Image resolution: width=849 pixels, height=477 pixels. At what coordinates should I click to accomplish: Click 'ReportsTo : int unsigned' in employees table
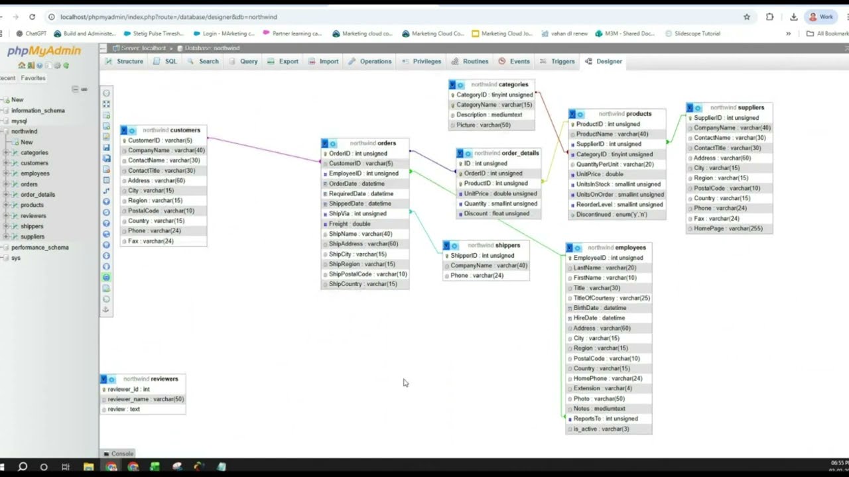pos(609,419)
